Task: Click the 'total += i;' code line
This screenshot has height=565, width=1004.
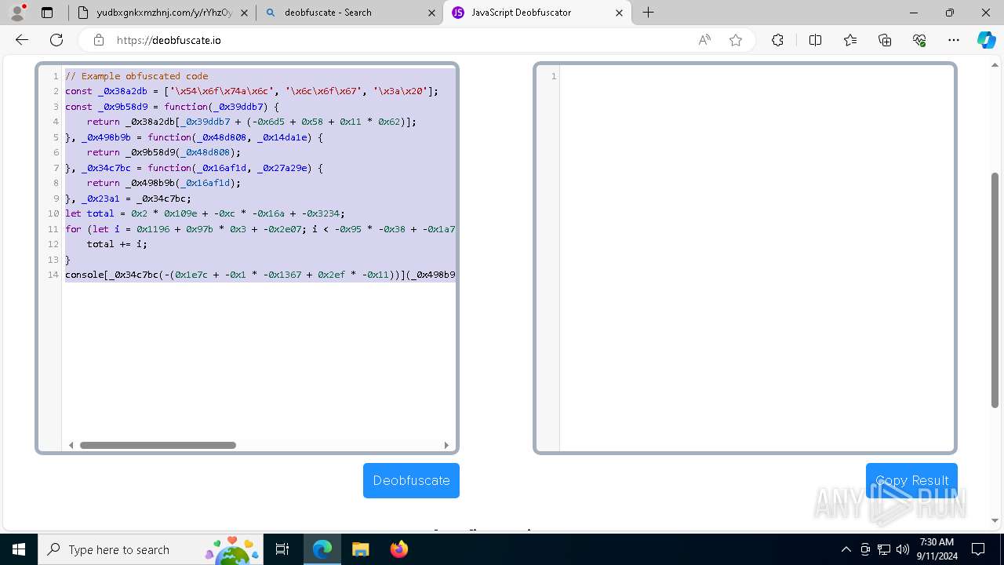Action: coord(117,244)
